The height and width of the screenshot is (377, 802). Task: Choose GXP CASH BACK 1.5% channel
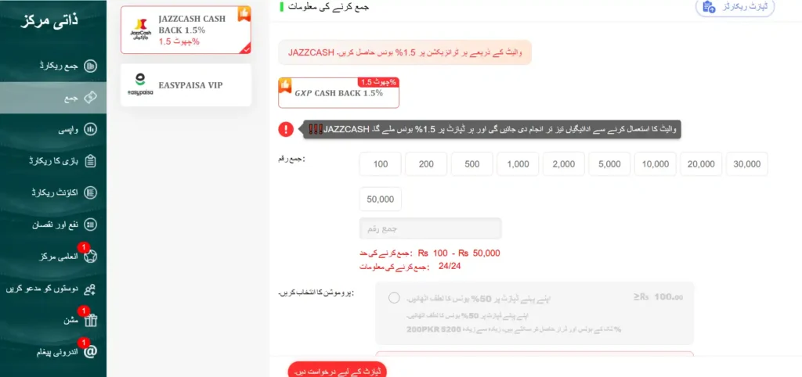point(338,93)
